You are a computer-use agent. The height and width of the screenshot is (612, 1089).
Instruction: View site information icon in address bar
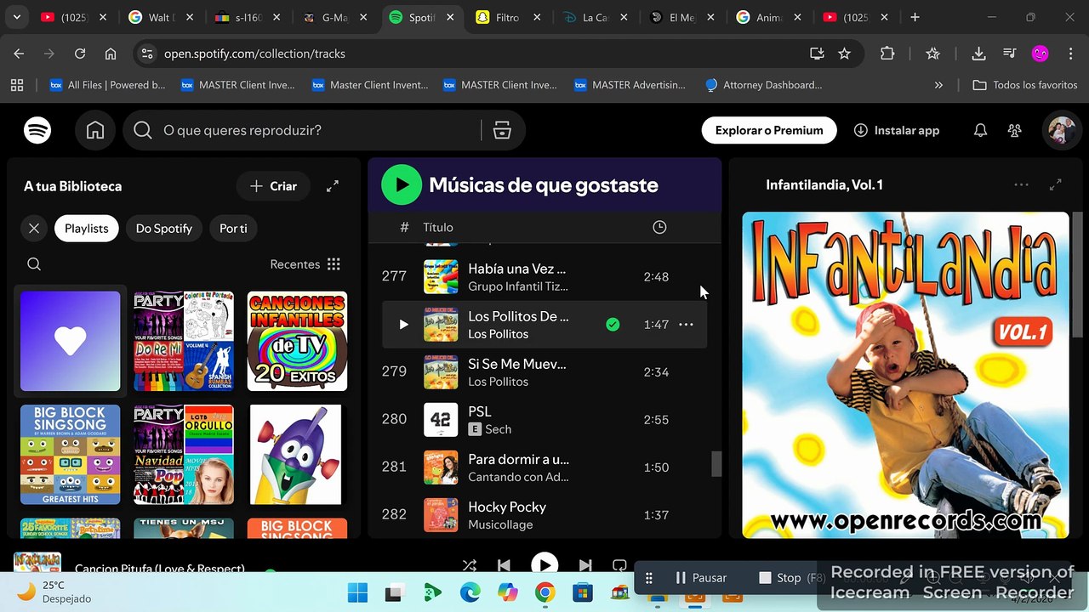[147, 54]
